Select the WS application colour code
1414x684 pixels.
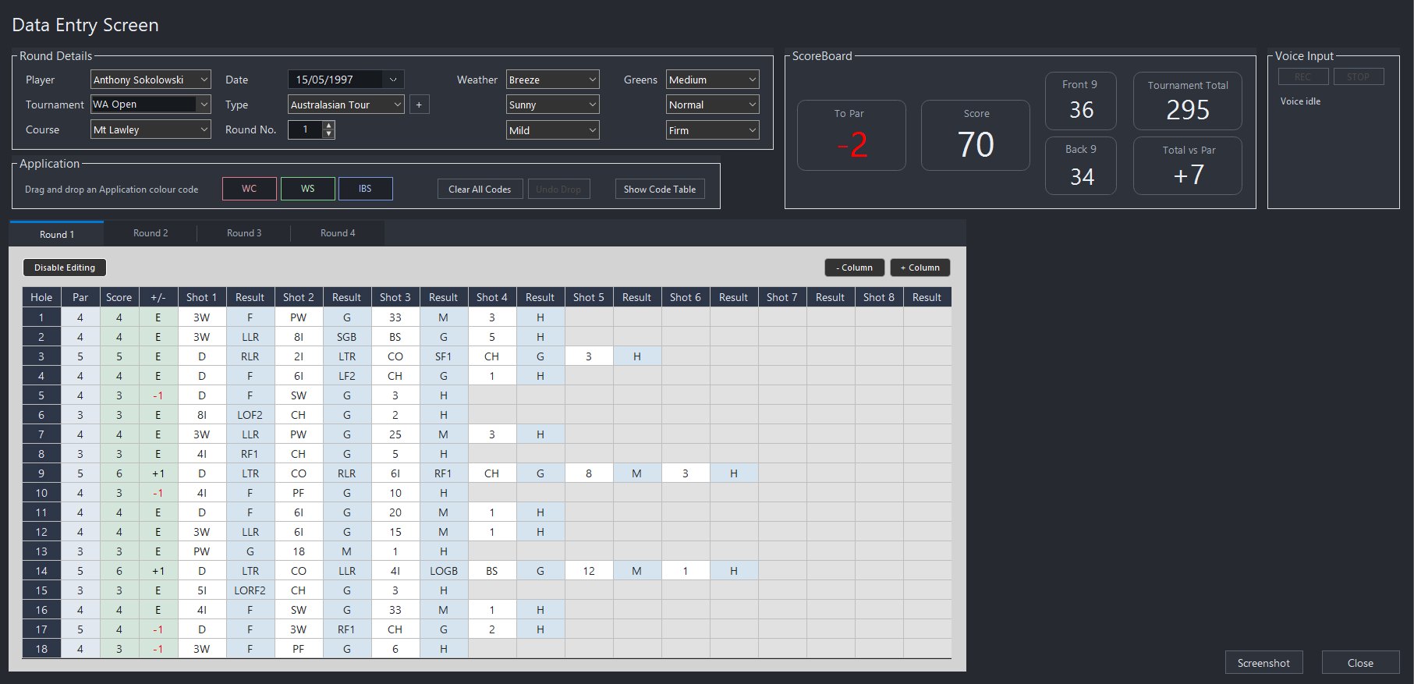point(308,189)
